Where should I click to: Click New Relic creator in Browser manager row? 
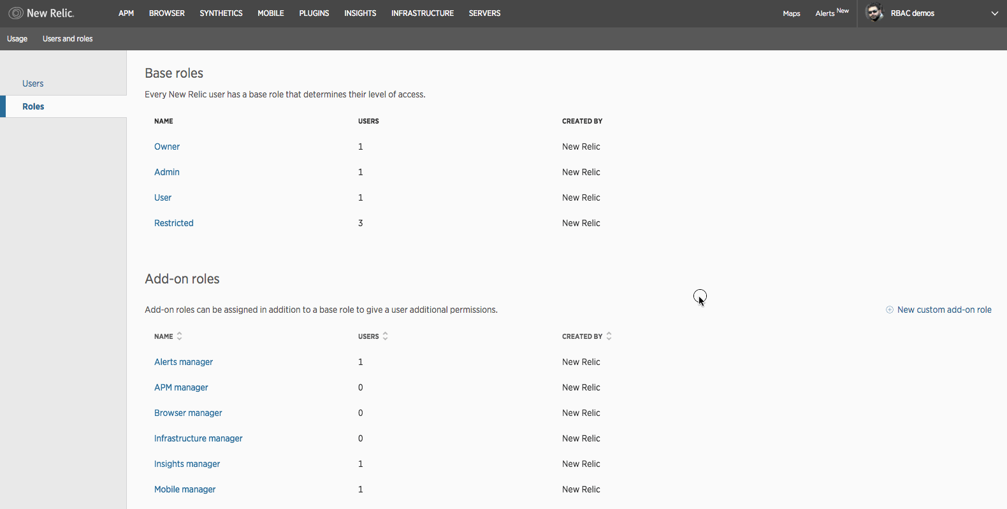pyautogui.click(x=581, y=413)
